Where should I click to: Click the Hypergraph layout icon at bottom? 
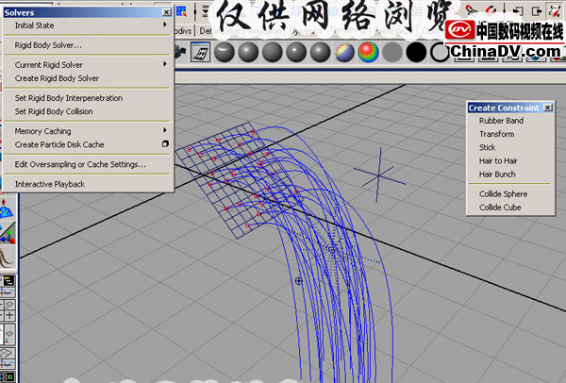pos(8,376)
